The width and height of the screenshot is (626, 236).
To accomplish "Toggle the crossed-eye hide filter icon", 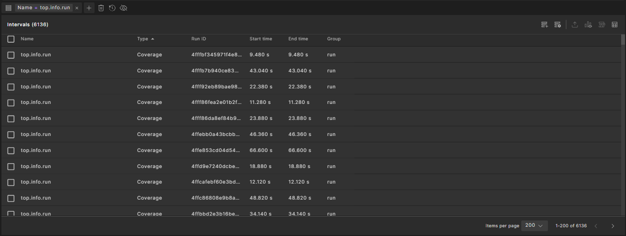I will pyautogui.click(x=124, y=8).
